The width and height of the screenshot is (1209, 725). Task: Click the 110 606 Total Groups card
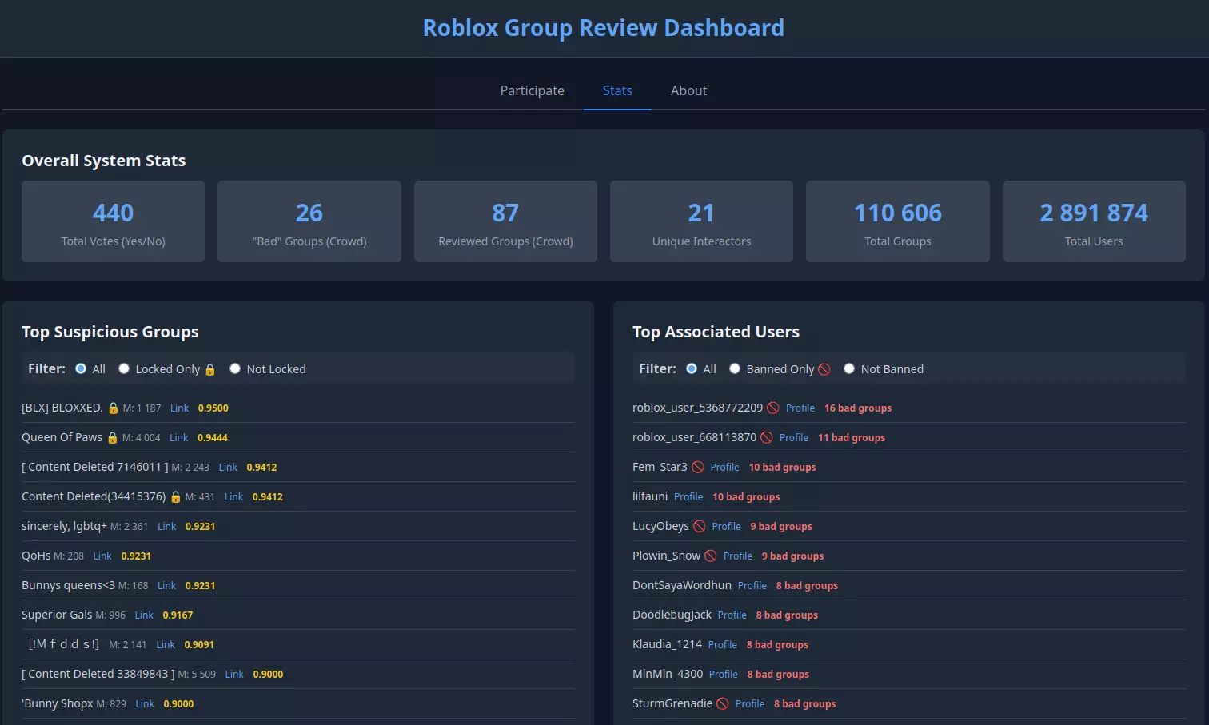click(898, 221)
